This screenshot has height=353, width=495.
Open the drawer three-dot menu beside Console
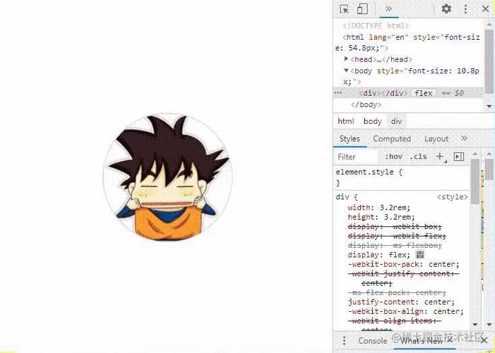(344, 340)
